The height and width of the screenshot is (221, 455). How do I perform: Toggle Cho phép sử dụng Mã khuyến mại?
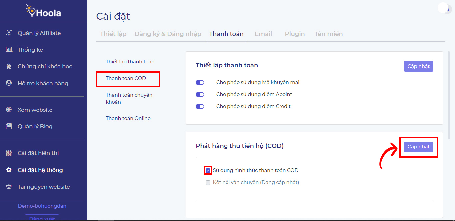point(200,82)
